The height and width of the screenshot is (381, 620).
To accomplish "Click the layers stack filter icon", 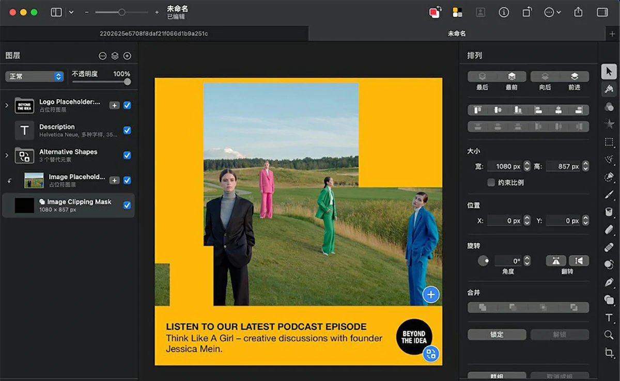I will [115, 56].
